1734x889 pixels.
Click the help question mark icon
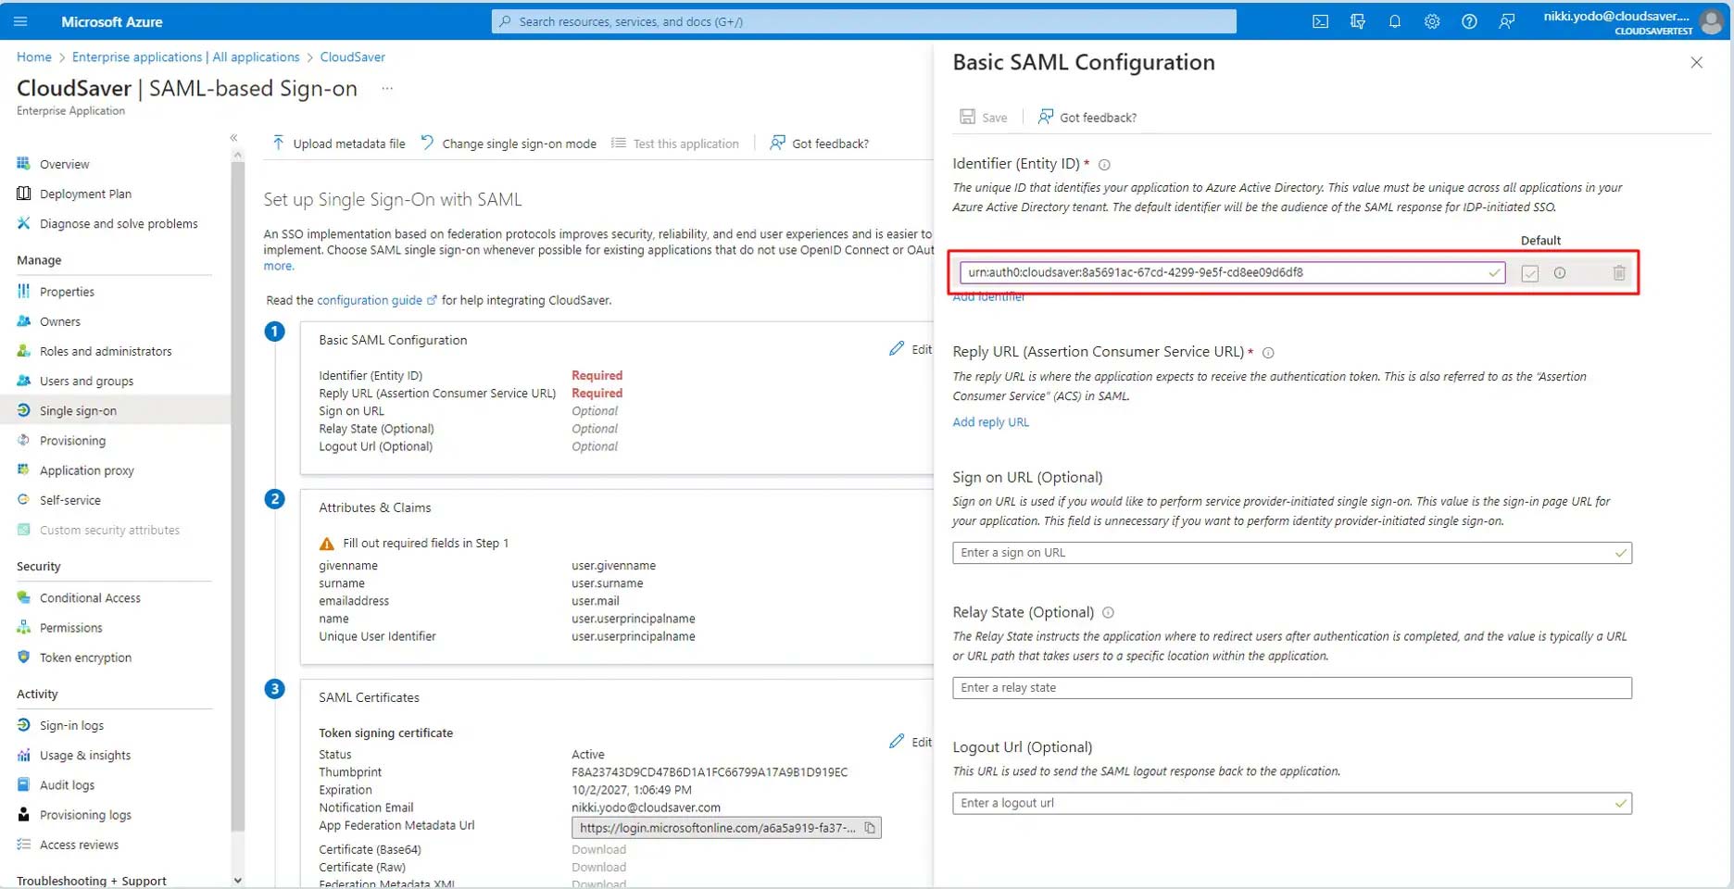tap(1469, 21)
